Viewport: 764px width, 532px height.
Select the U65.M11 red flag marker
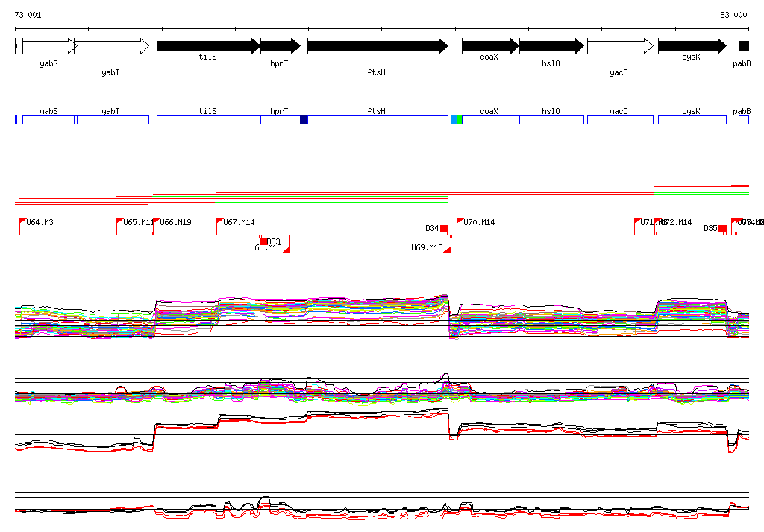click(120, 223)
